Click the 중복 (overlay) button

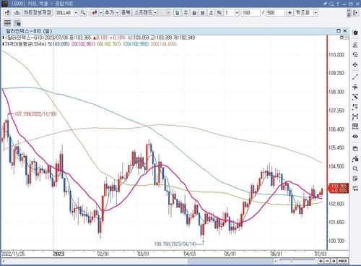(126, 12)
